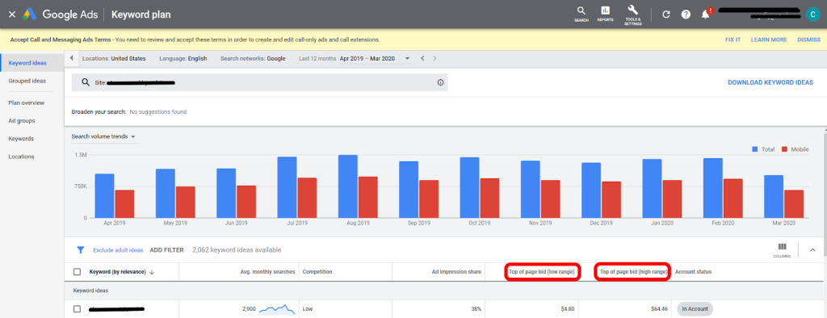The width and height of the screenshot is (827, 318).
Task: Edit Locations: United States setting
Action: 114,59
